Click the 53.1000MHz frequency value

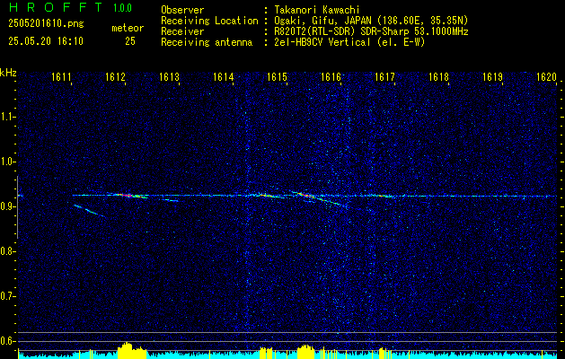[440, 31]
